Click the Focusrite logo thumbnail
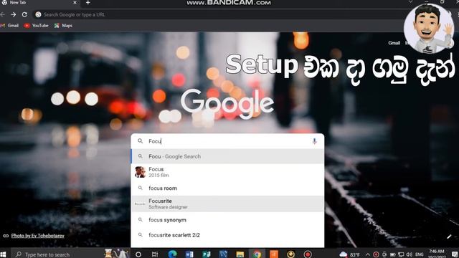This screenshot has height=258, width=459. tap(141, 204)
